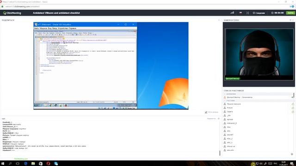The image size is (296, 166).
Task: Click the session timer in the header
Action: (x=277, y=13)
